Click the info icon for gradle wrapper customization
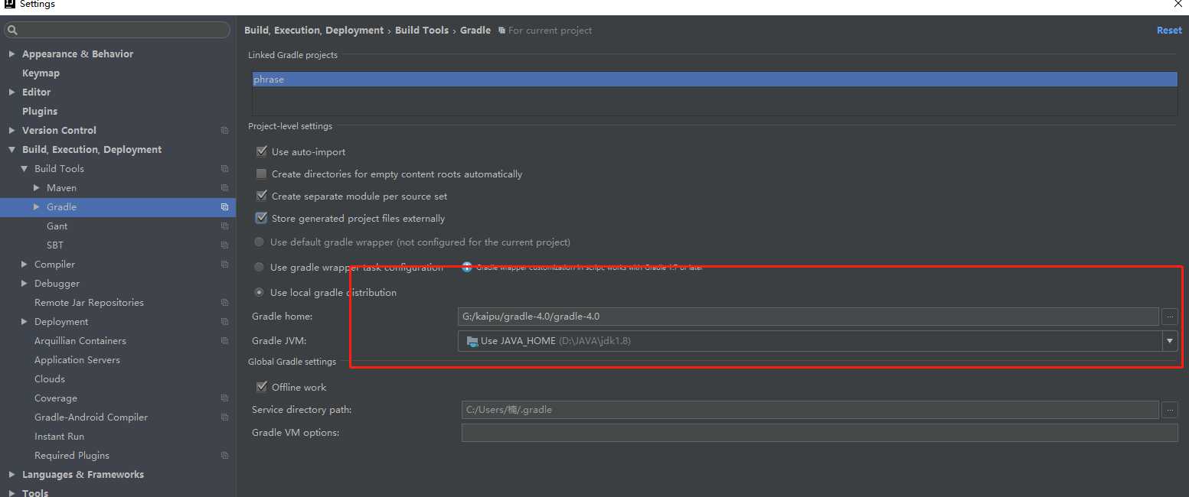 [467, 267]
